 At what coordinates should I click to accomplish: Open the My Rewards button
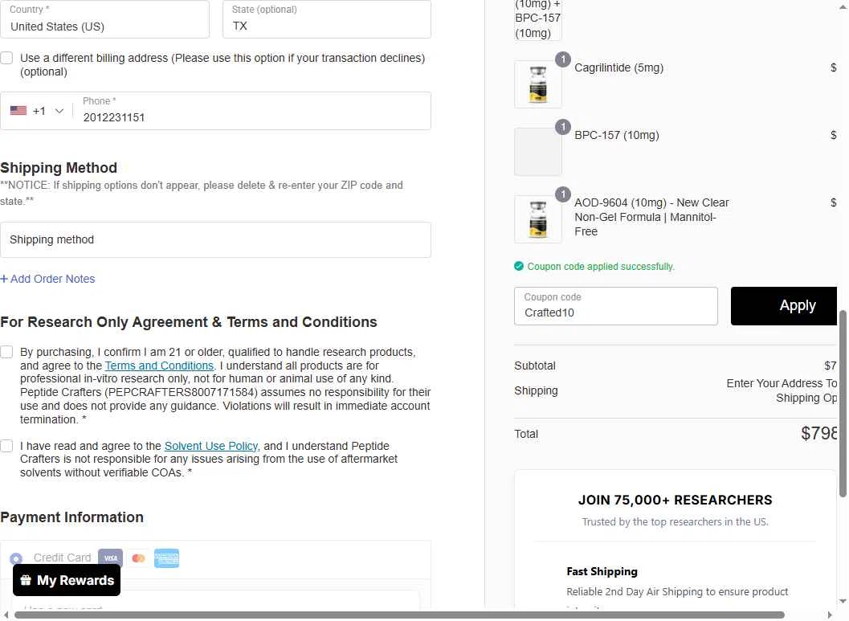point(67,580)
